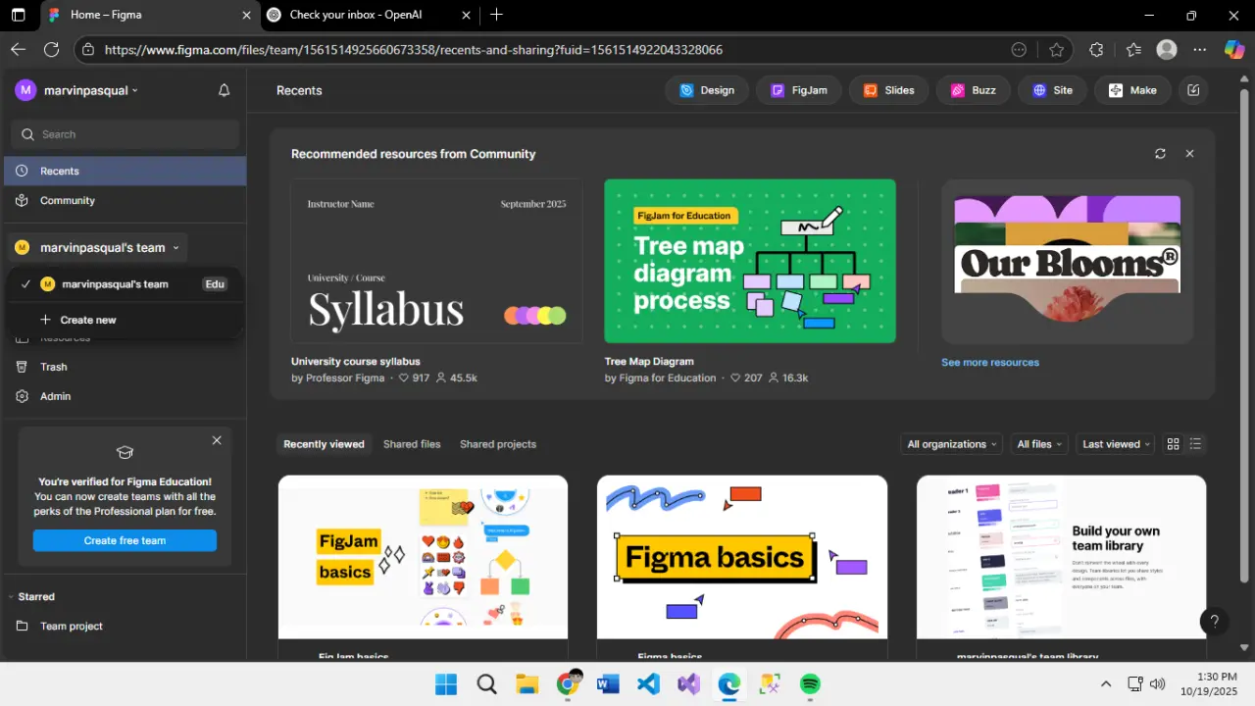Click the import/new draft icon beside Make
The image size is (1255, 706).
tap(1193, 90)
